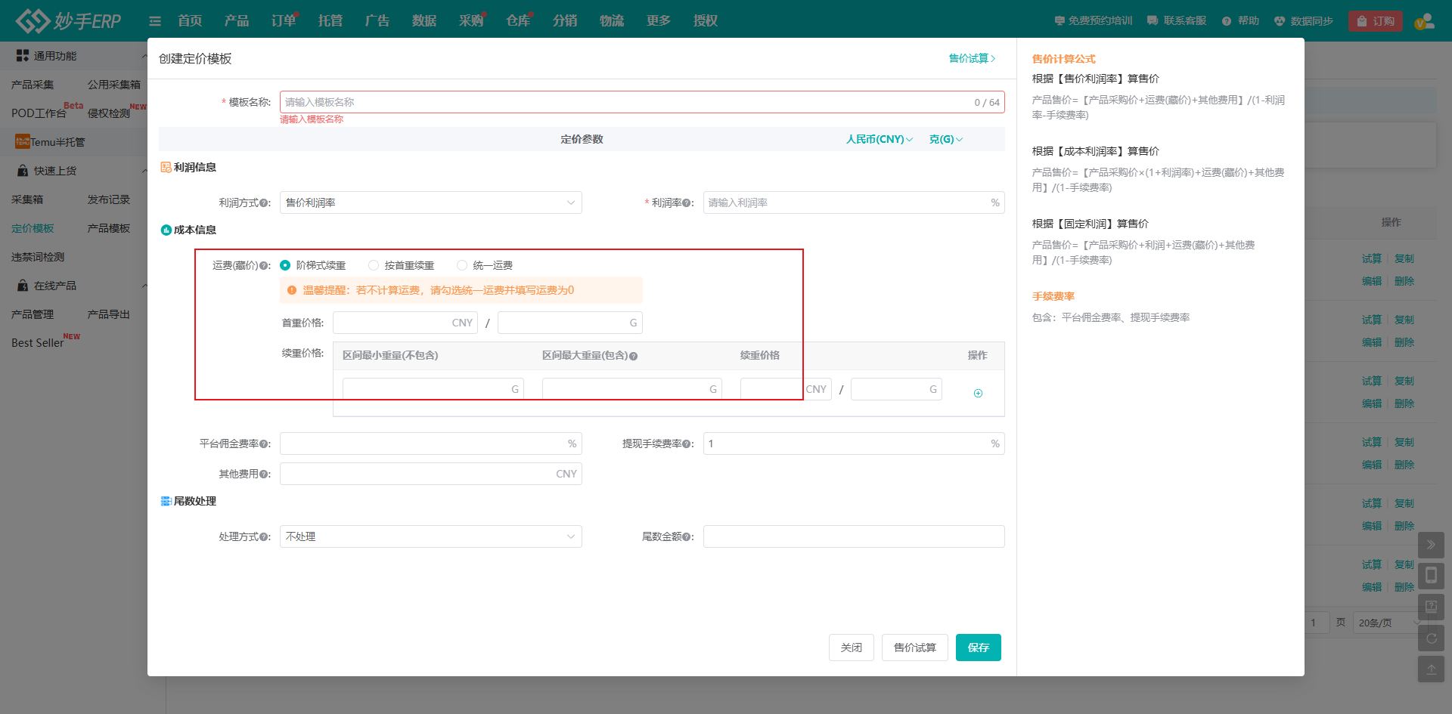Select the 按首重续重 shipping option
This screenshot has width=1452, height=714.
tap(374, 265)
